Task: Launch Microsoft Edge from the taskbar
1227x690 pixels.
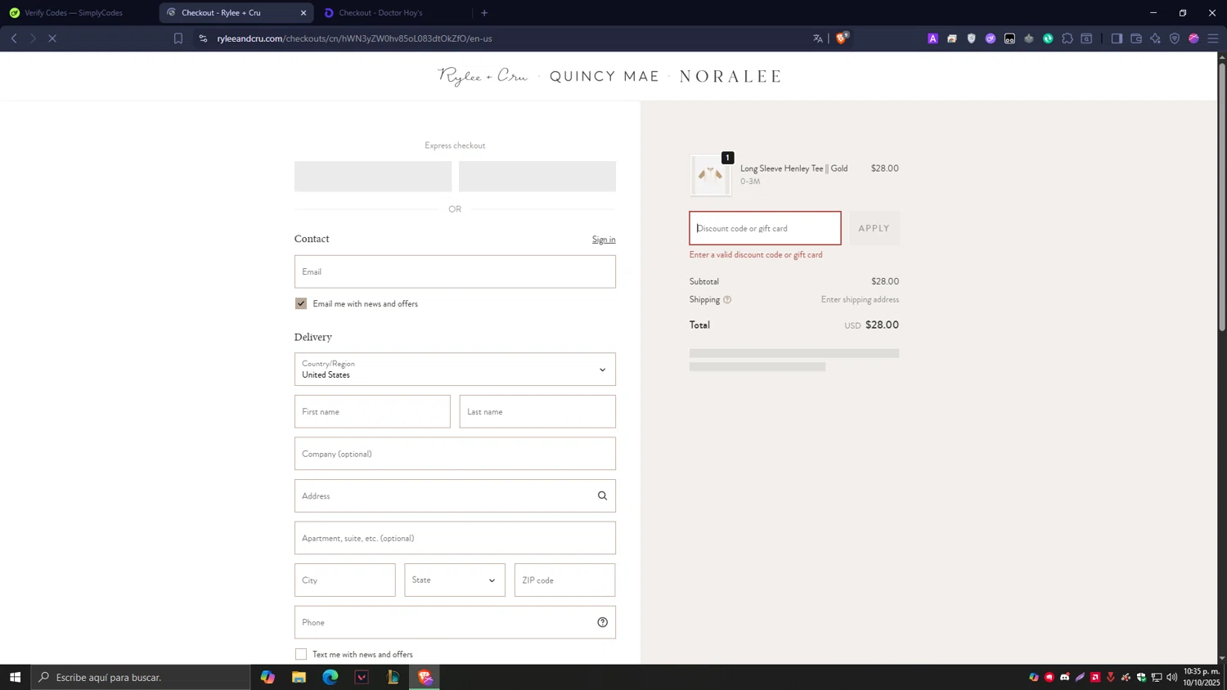Action: (330, 677)
